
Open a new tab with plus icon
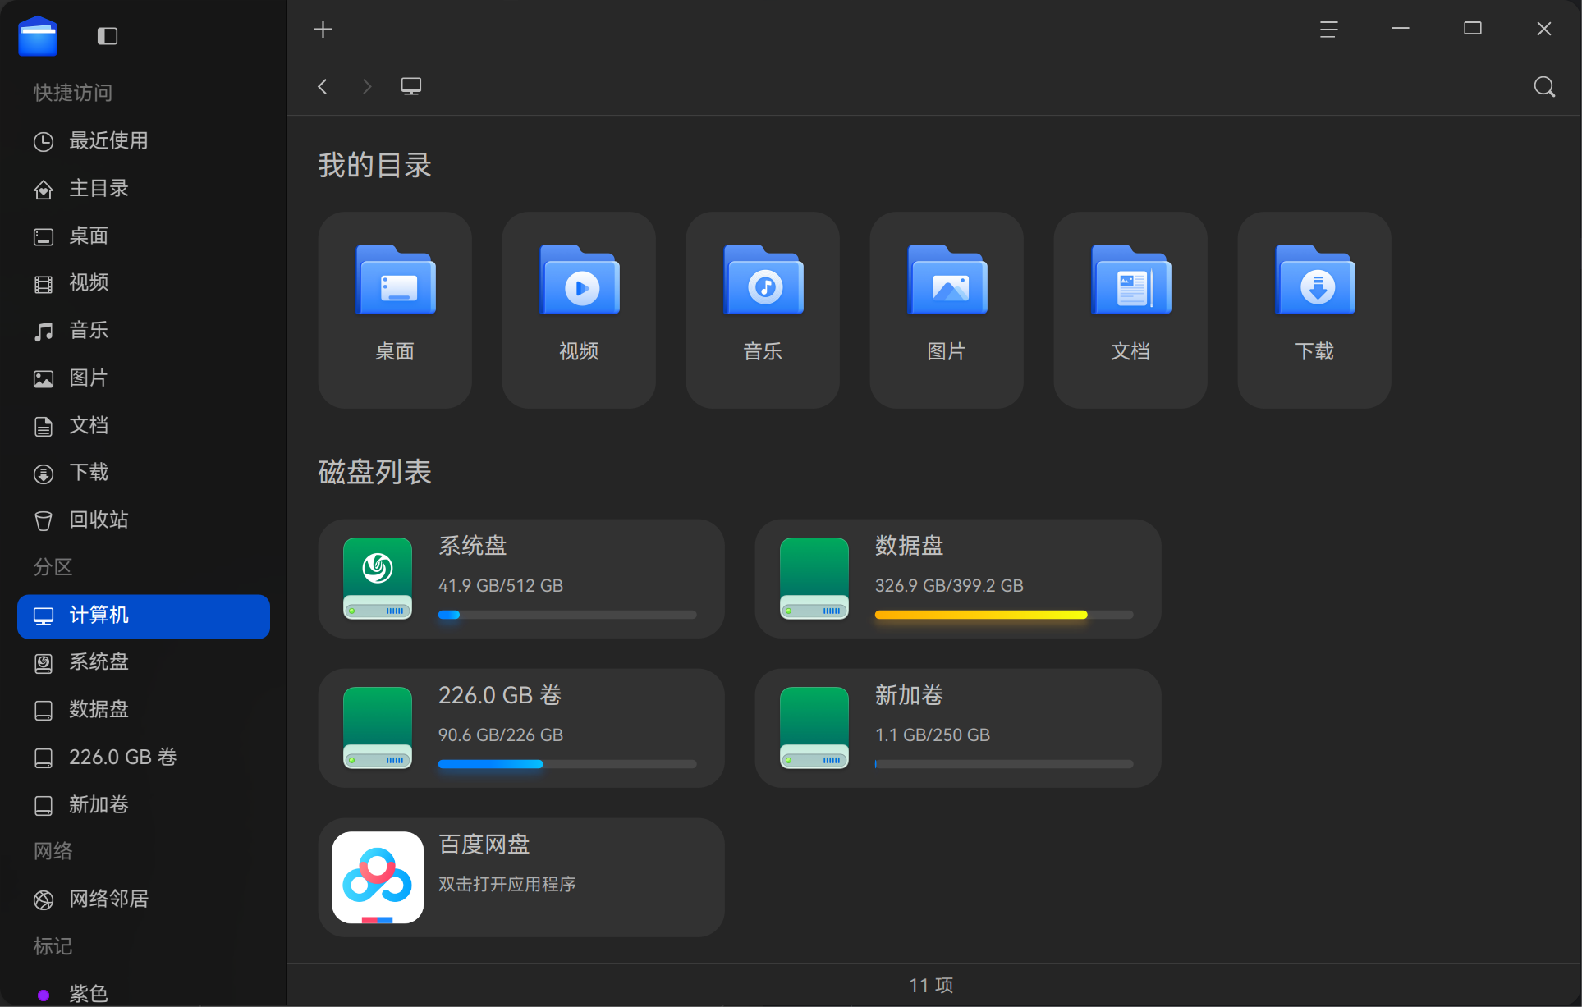323,30
